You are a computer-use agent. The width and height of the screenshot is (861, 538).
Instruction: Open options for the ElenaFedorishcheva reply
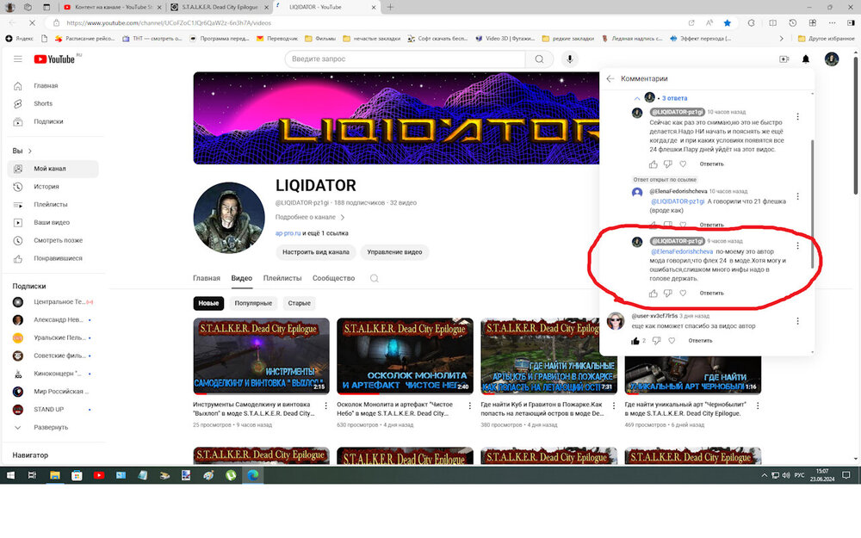point(797,196)
